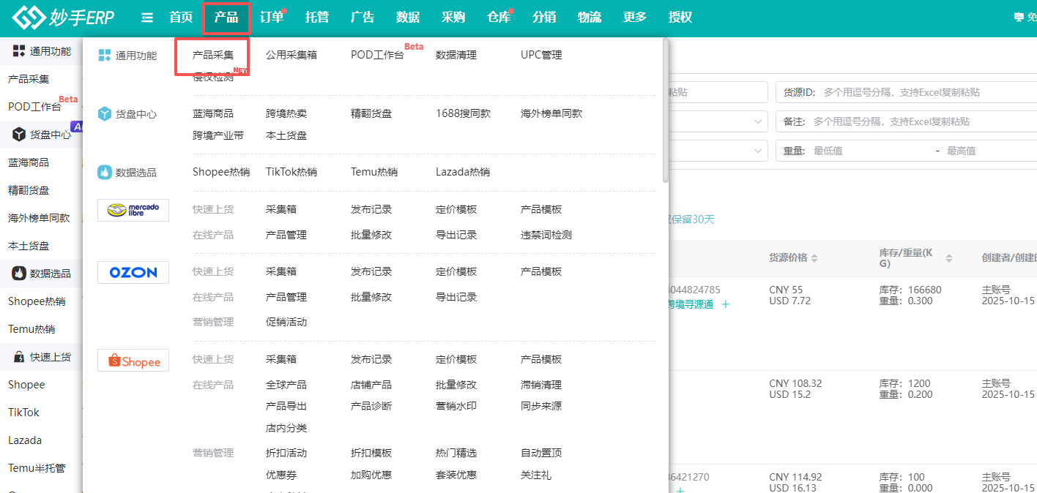Click the 妙手ERP logo

coord(63,18)
